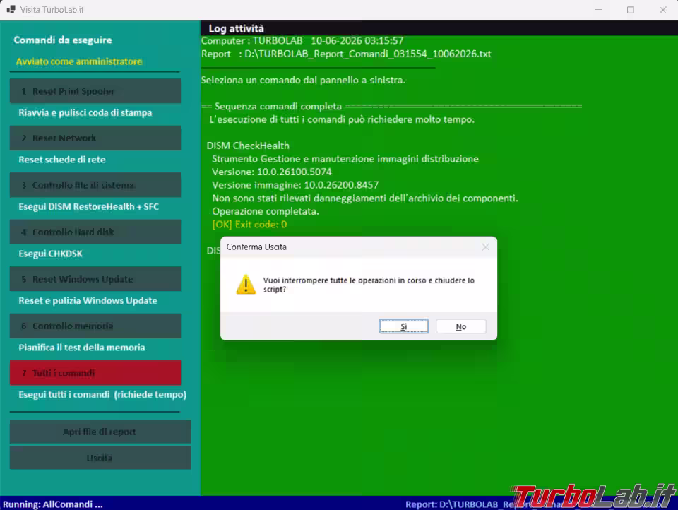Click 'Avviato come amministratore' text

[x=79, y=61]
